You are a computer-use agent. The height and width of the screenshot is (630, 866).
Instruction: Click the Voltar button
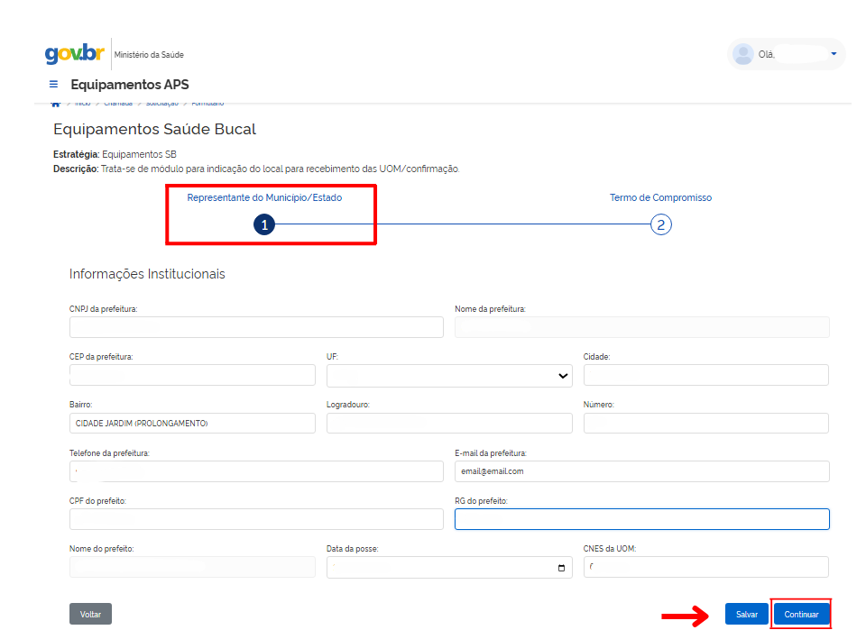tap(90, 614)
